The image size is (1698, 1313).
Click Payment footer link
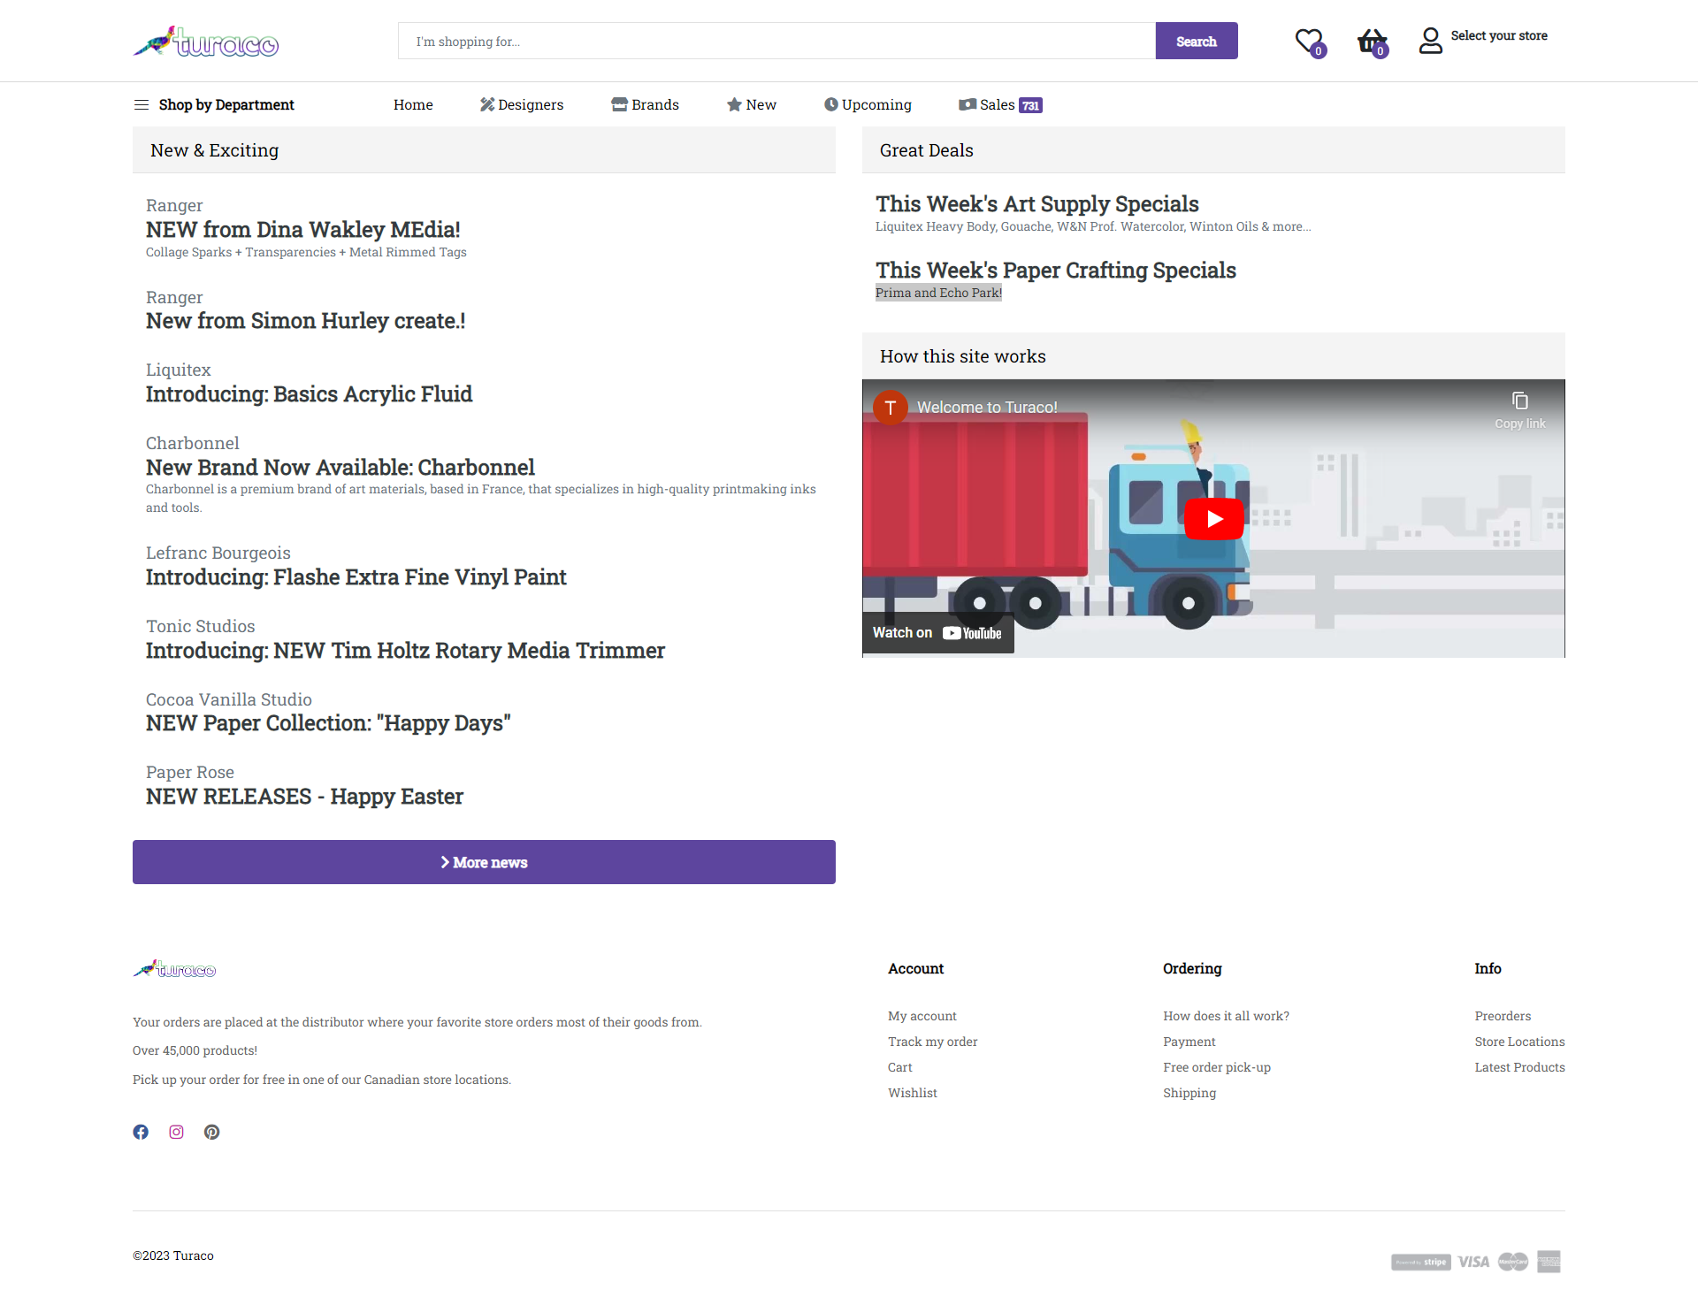1189,1042
